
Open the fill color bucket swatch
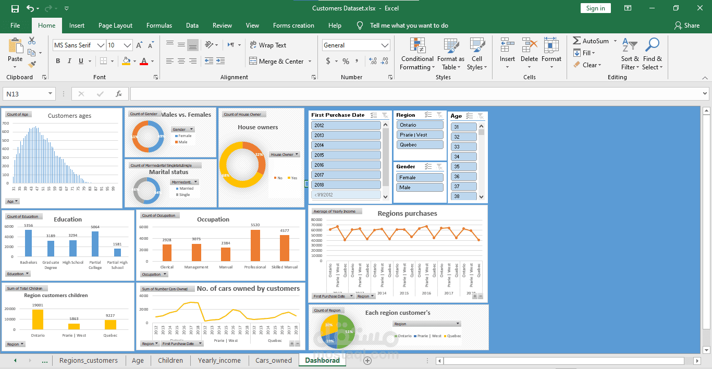126,61
